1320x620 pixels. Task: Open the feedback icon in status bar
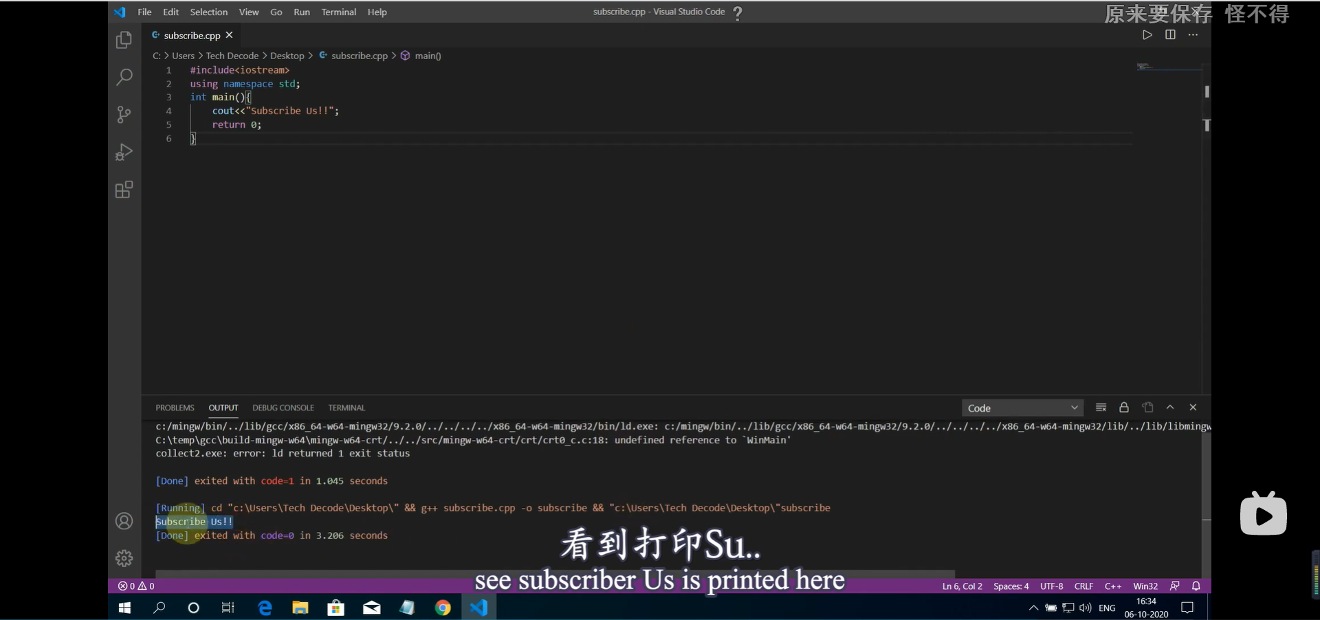point(1174,586)
